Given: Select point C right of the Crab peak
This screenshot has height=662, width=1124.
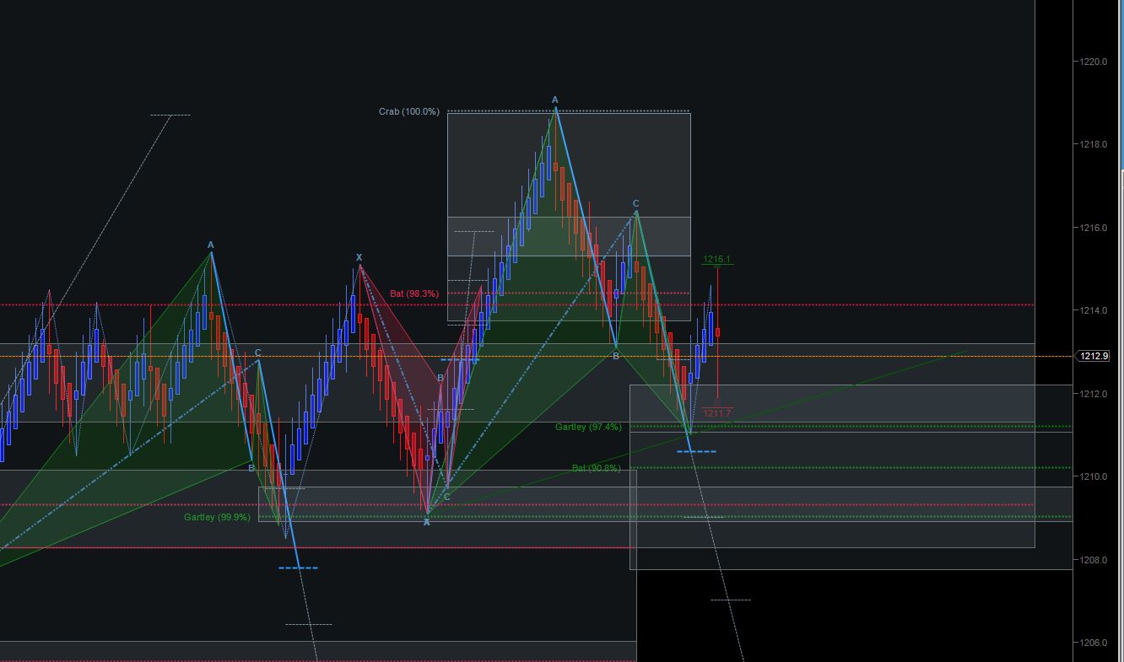Looking at the screenshot, I should click(x=636, y=203).
